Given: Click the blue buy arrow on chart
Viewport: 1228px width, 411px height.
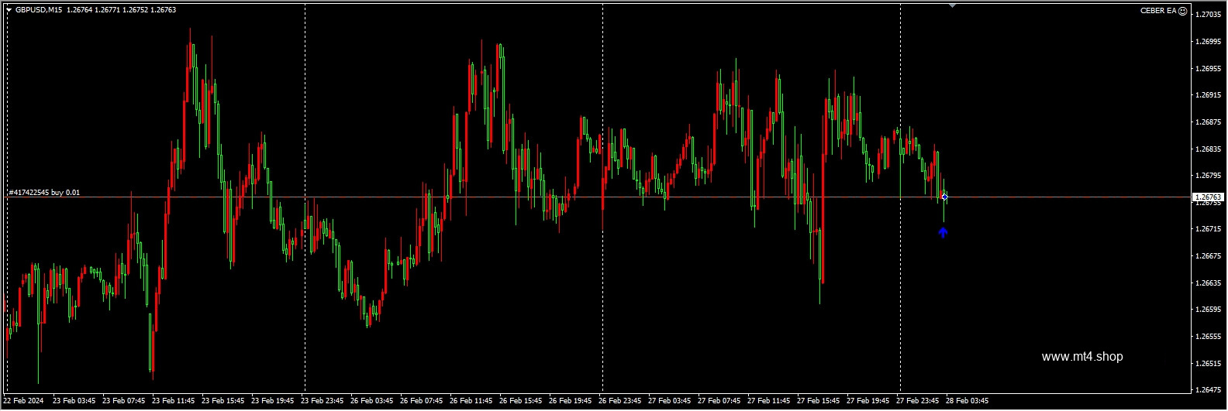Looking at the screenshot, I should [943, 232].
